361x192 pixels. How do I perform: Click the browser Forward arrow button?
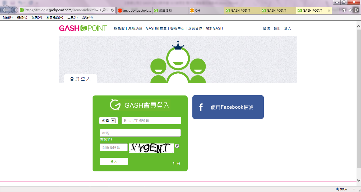point(14,10)
